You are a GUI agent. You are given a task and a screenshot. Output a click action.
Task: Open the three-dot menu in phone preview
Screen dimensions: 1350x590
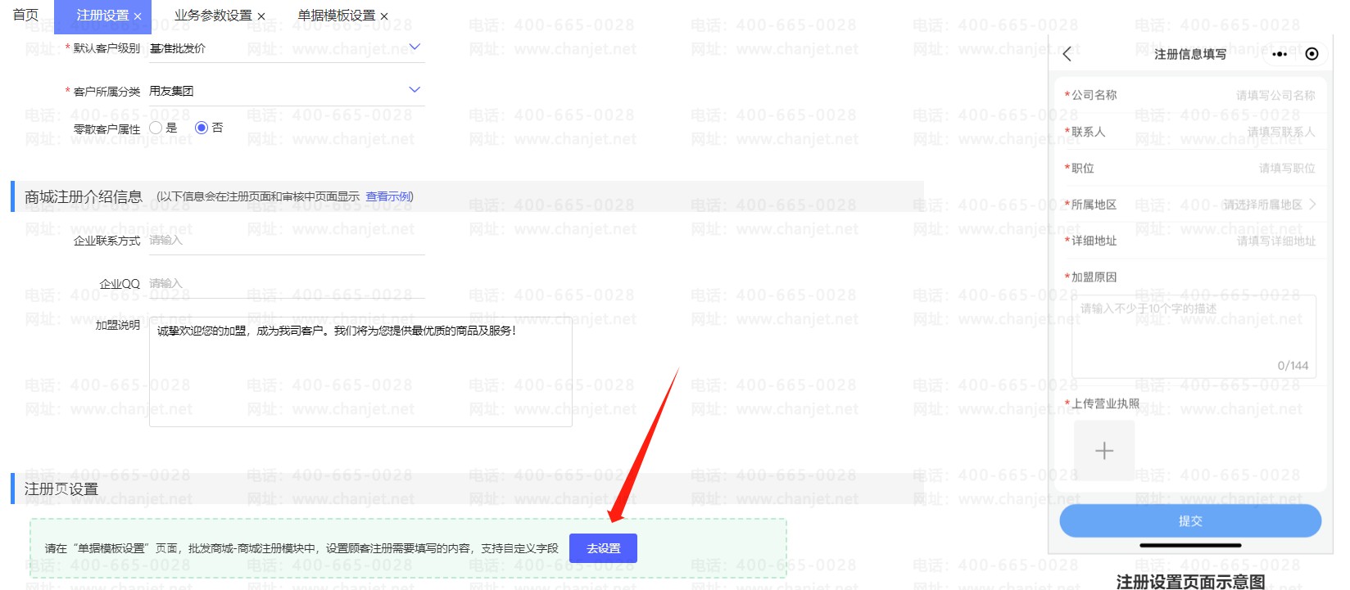[1280, 54]
